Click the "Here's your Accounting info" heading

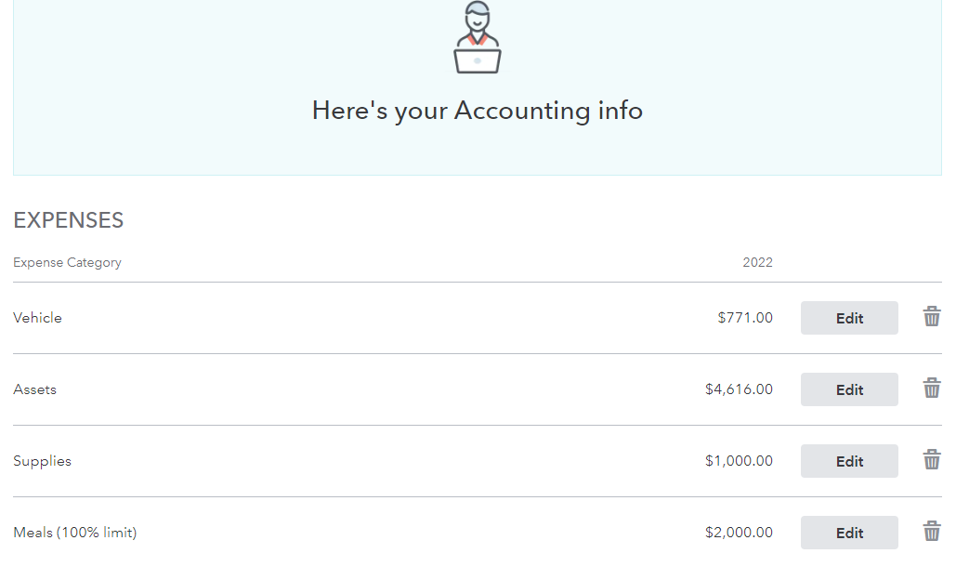pos(478,111)
